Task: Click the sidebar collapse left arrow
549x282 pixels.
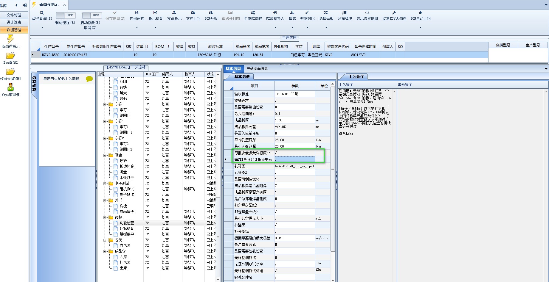Action: click(16, 5)
